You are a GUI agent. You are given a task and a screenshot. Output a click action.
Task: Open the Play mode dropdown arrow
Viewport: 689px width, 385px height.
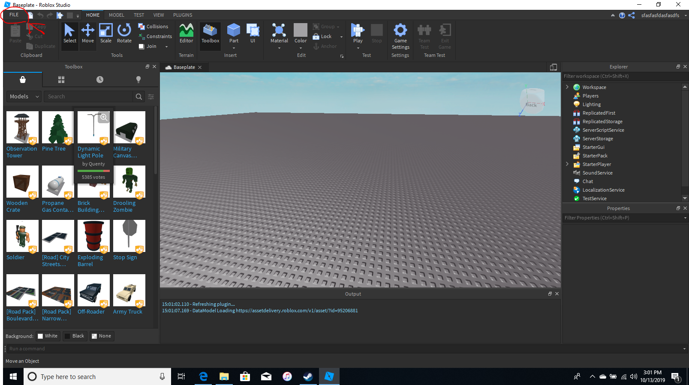pyautogui.click(x=358, y=48)
